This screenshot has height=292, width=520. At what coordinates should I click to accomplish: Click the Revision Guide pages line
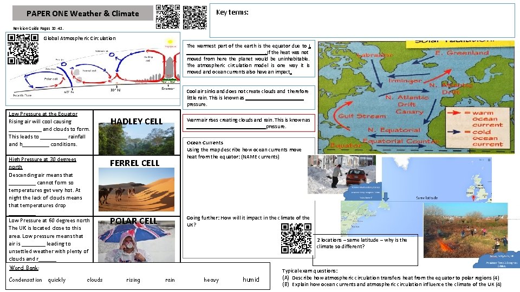(38, 29)
